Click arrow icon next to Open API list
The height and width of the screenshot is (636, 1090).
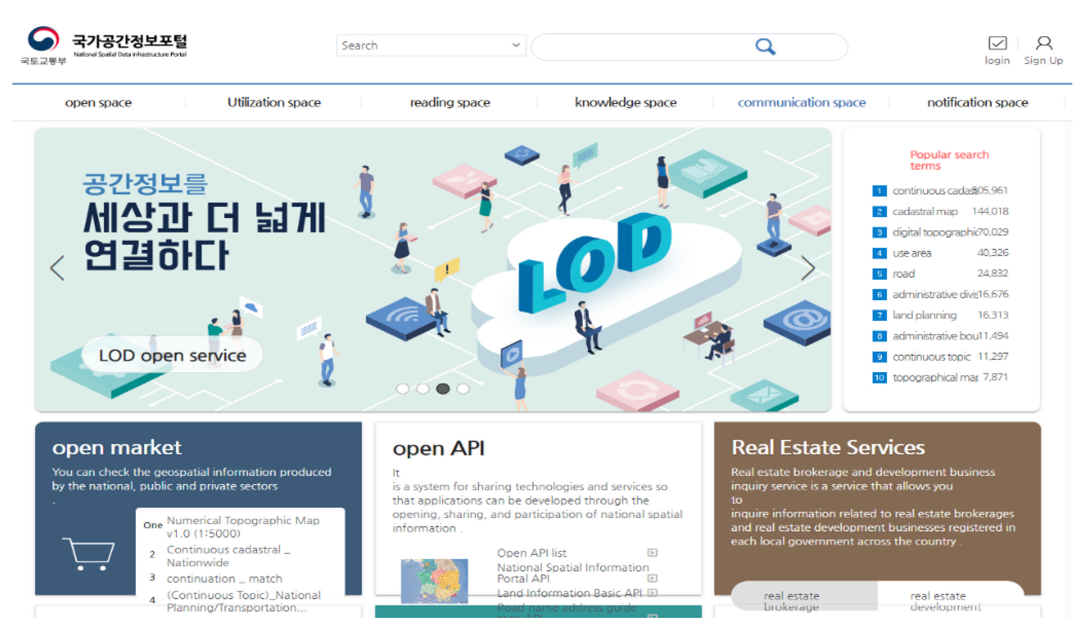click(x=652, y=553)
